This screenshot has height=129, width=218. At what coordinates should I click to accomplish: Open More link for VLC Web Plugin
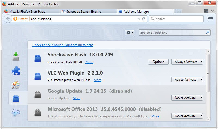97,80
